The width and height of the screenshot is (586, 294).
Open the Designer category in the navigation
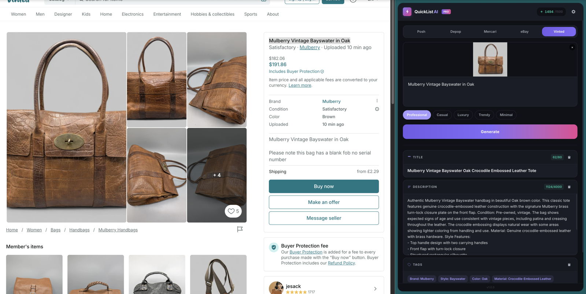click(x=63, y=14)
